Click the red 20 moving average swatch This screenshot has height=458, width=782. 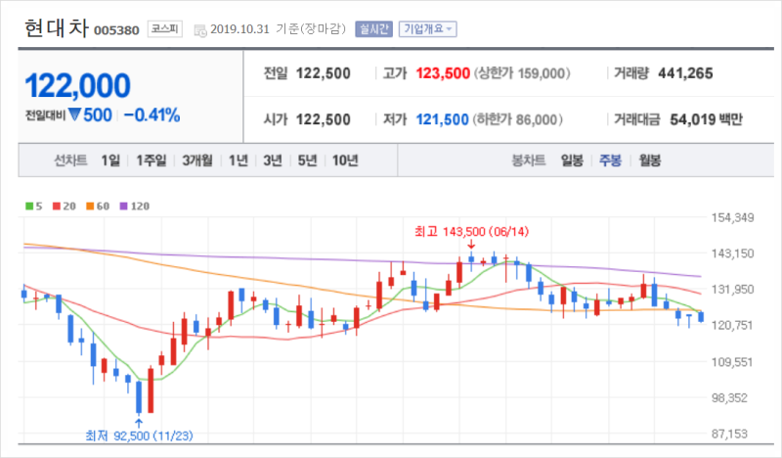pos(57,206)
